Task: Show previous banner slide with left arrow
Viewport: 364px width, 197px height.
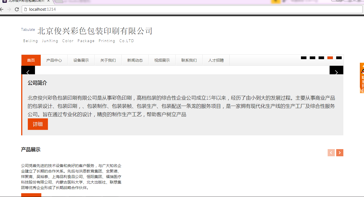Action: pyautogui.click(x=28, y=72)
